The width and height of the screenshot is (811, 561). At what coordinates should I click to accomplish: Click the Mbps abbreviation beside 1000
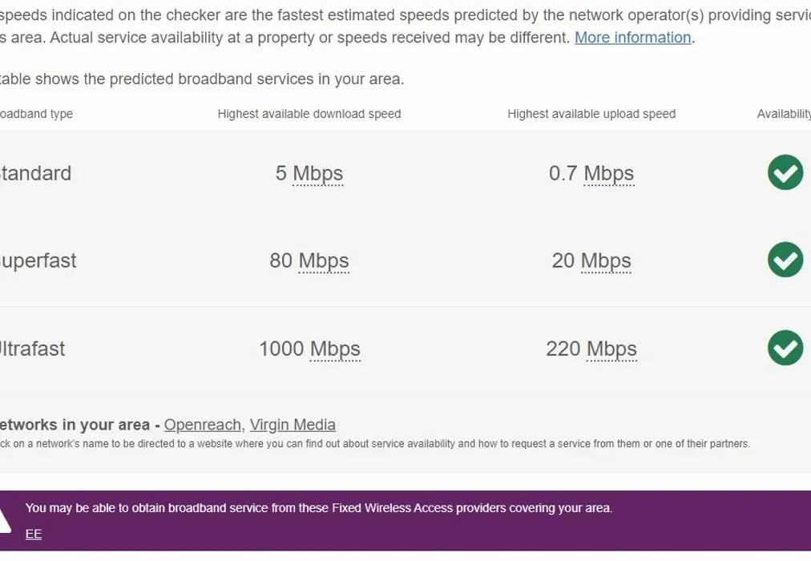pos(335,349)
